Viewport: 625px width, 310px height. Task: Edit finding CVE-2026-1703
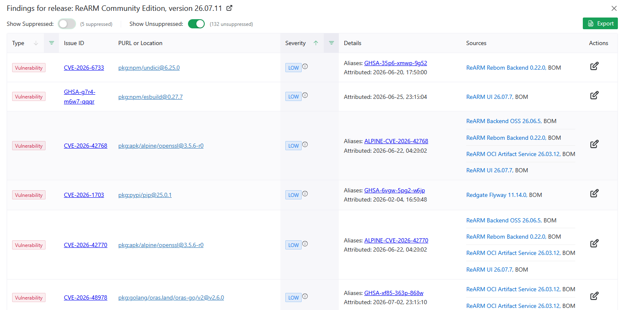(594, 193)
